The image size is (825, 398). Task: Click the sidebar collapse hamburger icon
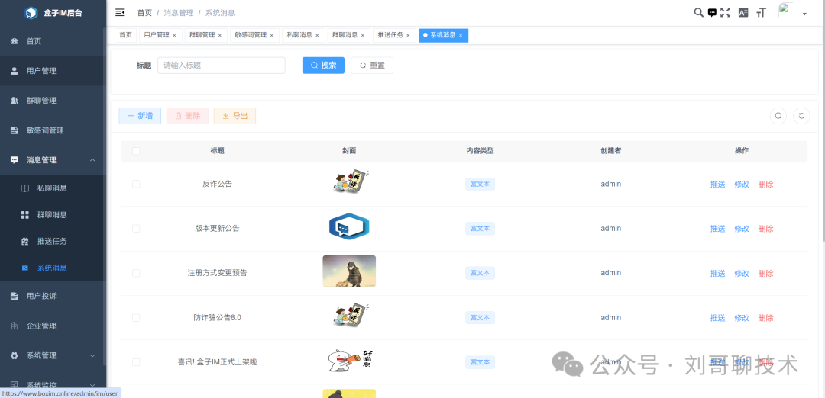click(x=120, y=13)
